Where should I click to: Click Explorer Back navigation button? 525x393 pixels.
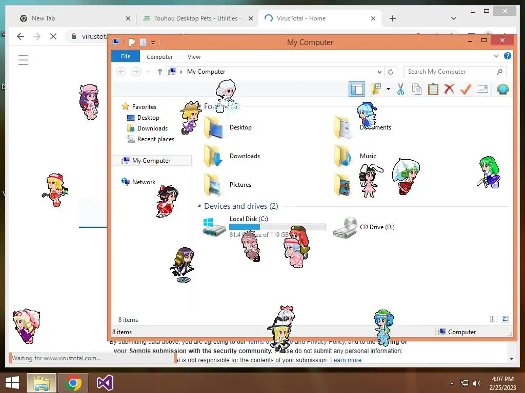tap(121, 72)
